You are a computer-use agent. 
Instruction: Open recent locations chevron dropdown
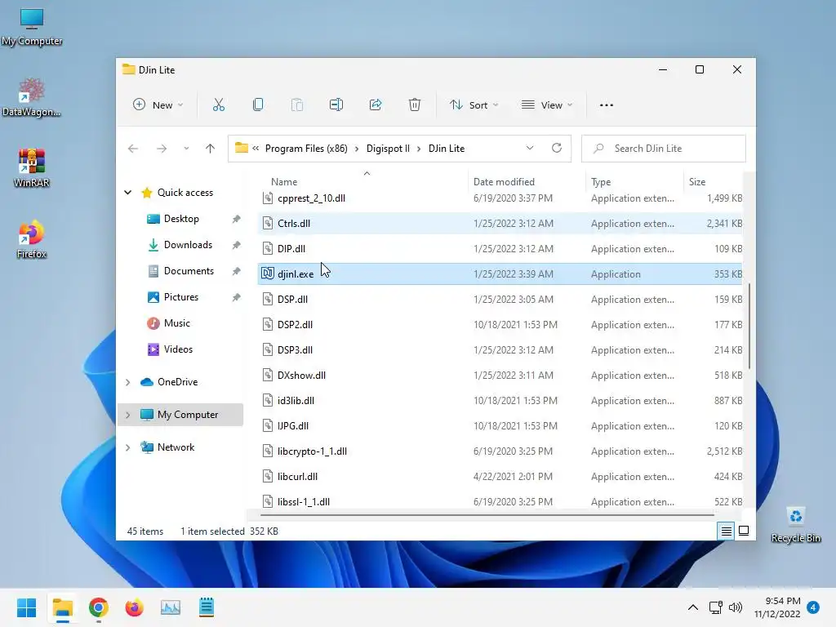coord(186,149)
